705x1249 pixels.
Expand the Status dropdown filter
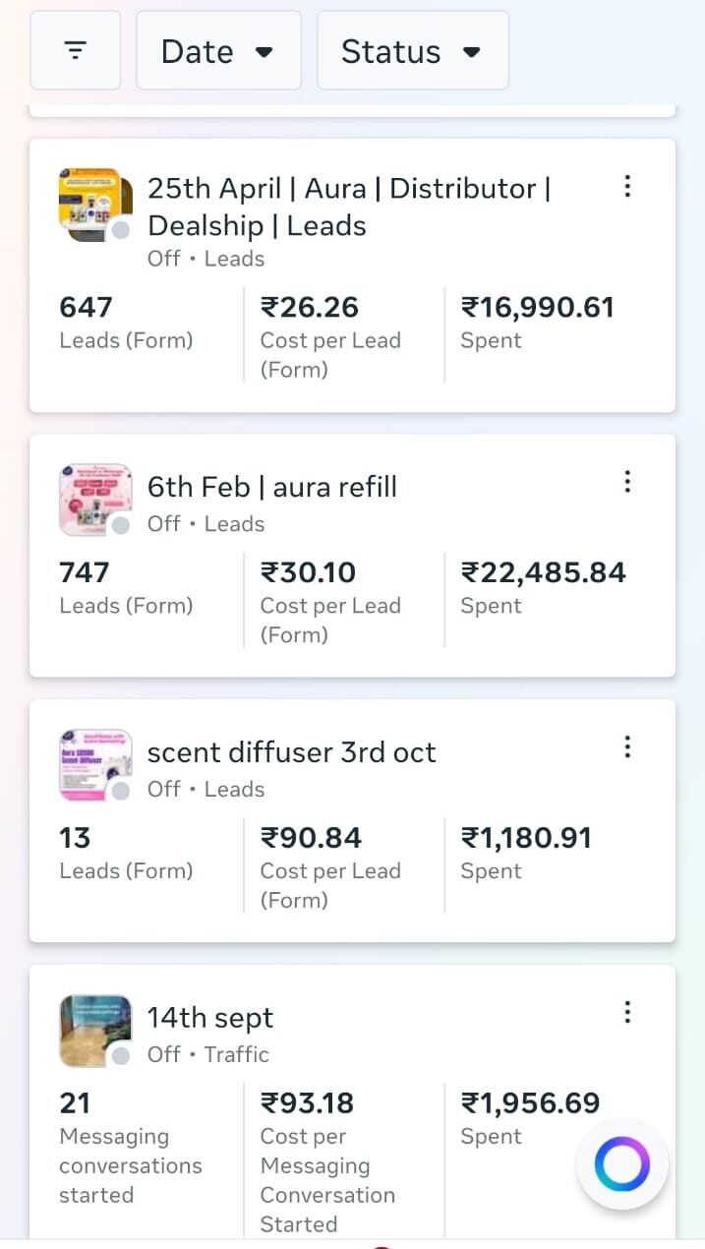412,51
